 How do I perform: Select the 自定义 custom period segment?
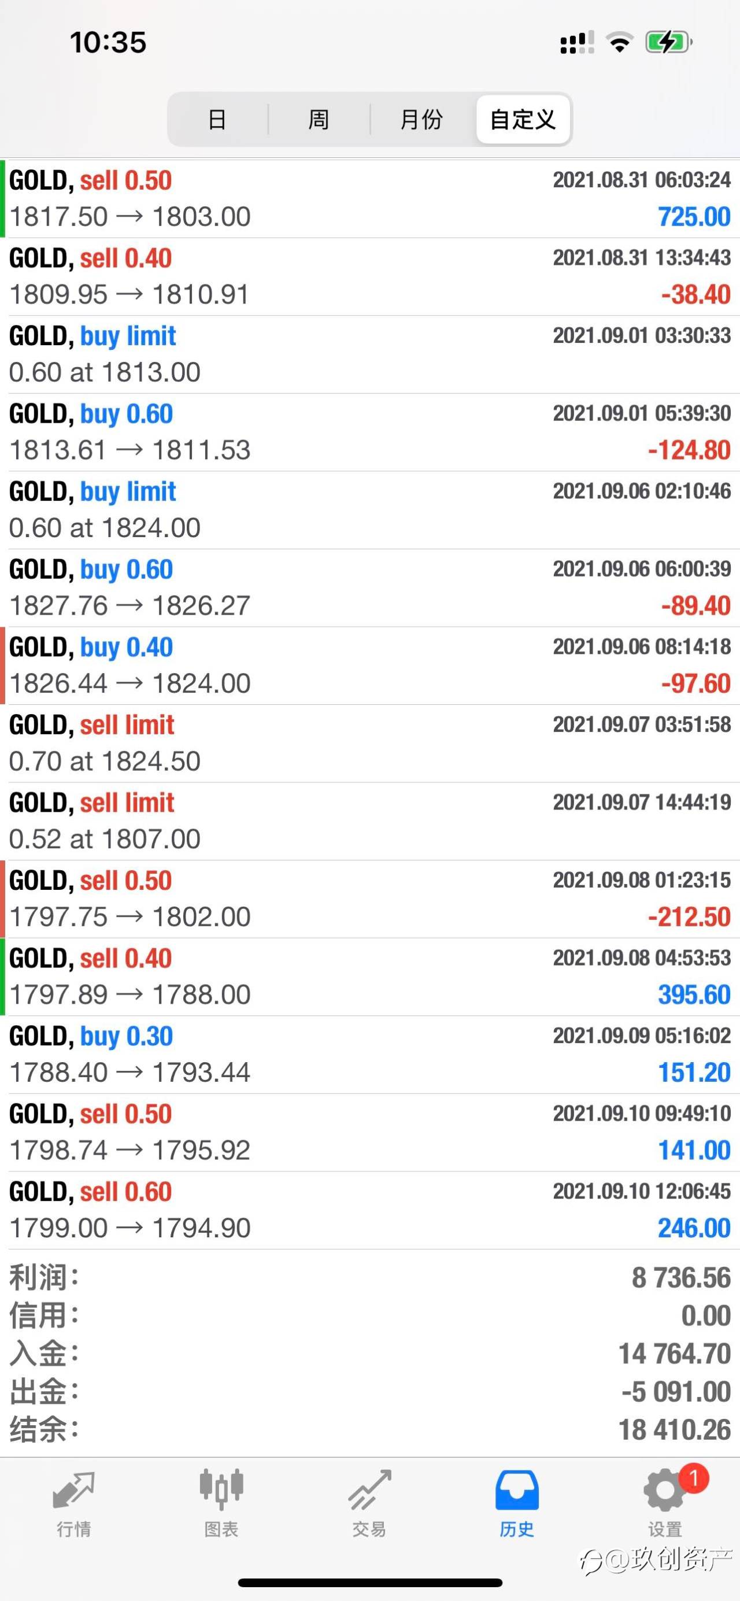tap(523, 119)
